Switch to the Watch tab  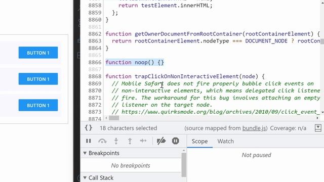pos(225,142)
